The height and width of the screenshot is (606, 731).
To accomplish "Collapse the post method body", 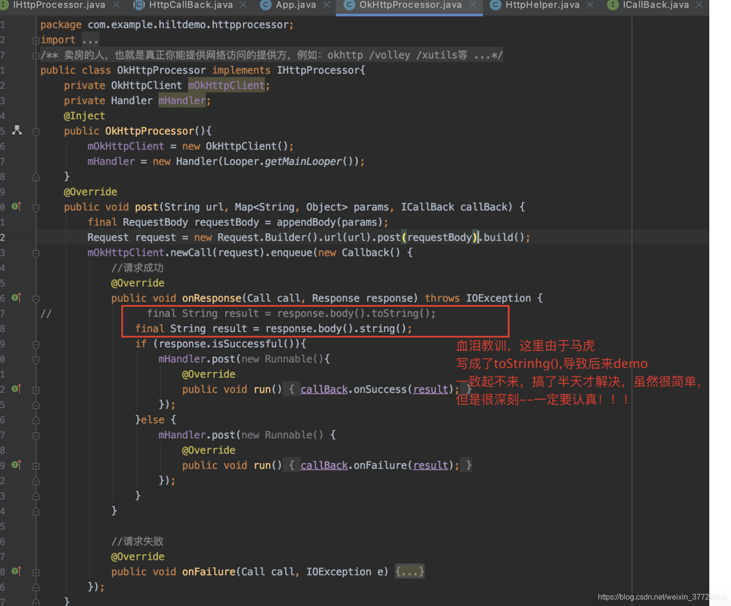I will [x=36, y=208].
